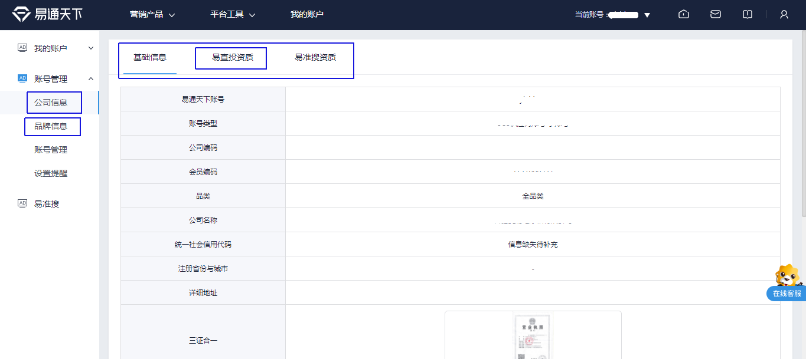Open the 营销产品 dropdown menu
Viewport: 806px width, 359px height.
152,15
